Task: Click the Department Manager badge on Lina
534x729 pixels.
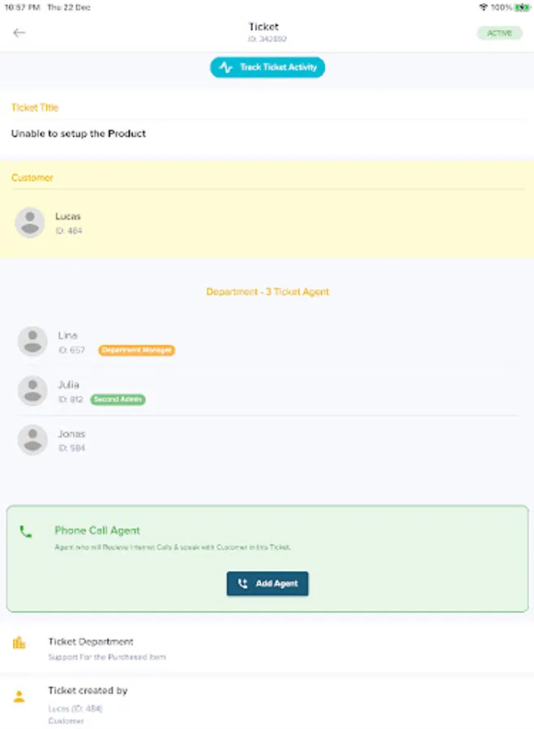Action: click(x=136, y=351)
